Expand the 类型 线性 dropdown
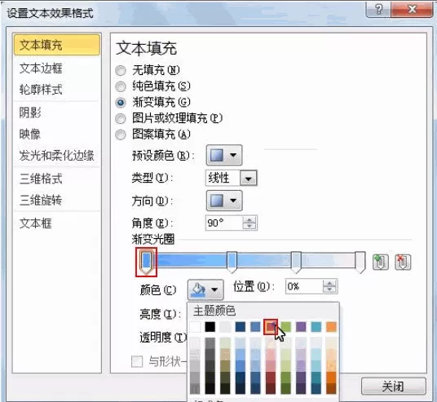 (248, 178)
